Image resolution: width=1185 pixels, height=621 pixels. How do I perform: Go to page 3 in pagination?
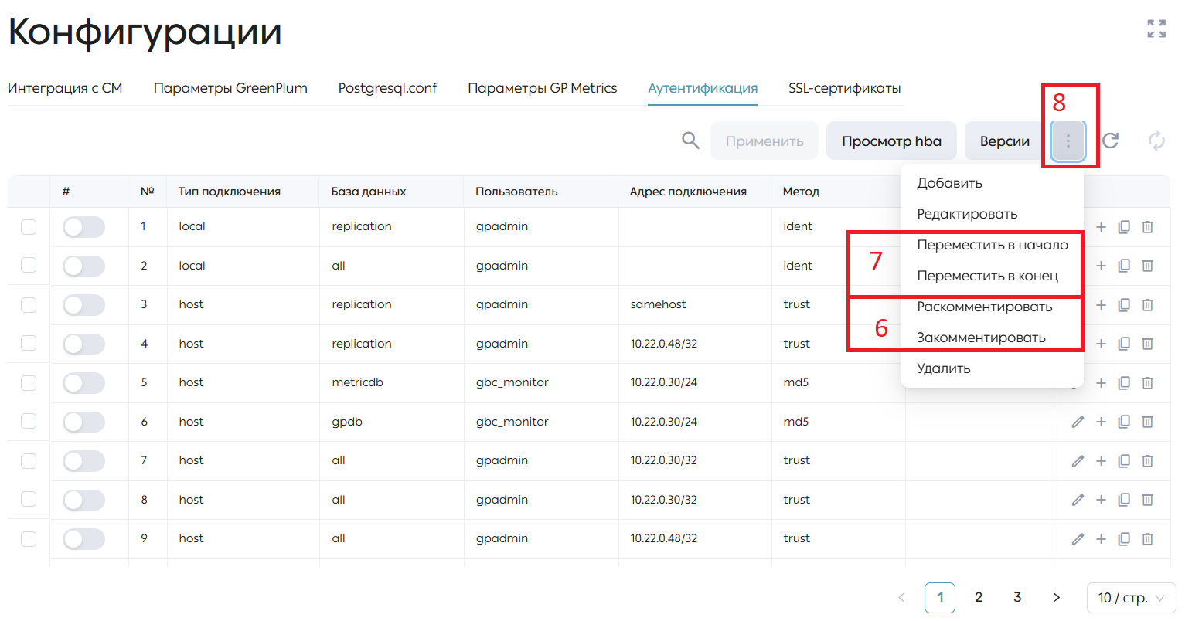tap(1017, 597)
